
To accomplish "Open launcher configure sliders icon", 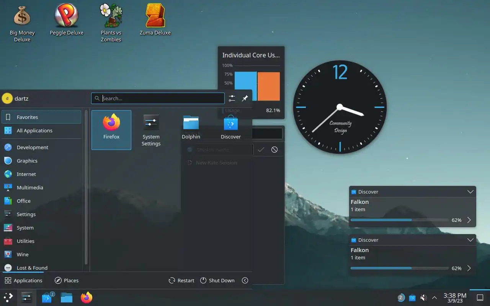I will [x=232, y=98].
